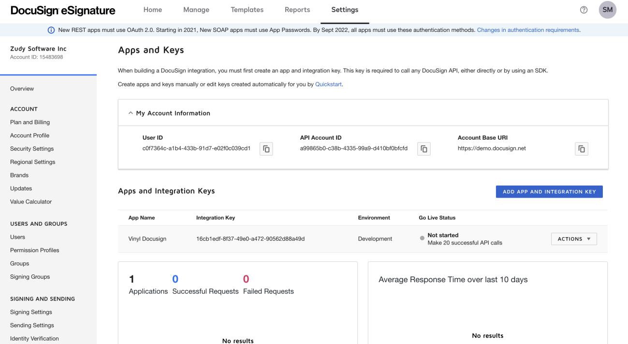
Task: Collapse My Account Information section
Action: pyautogui.click(x=131, y=113)
